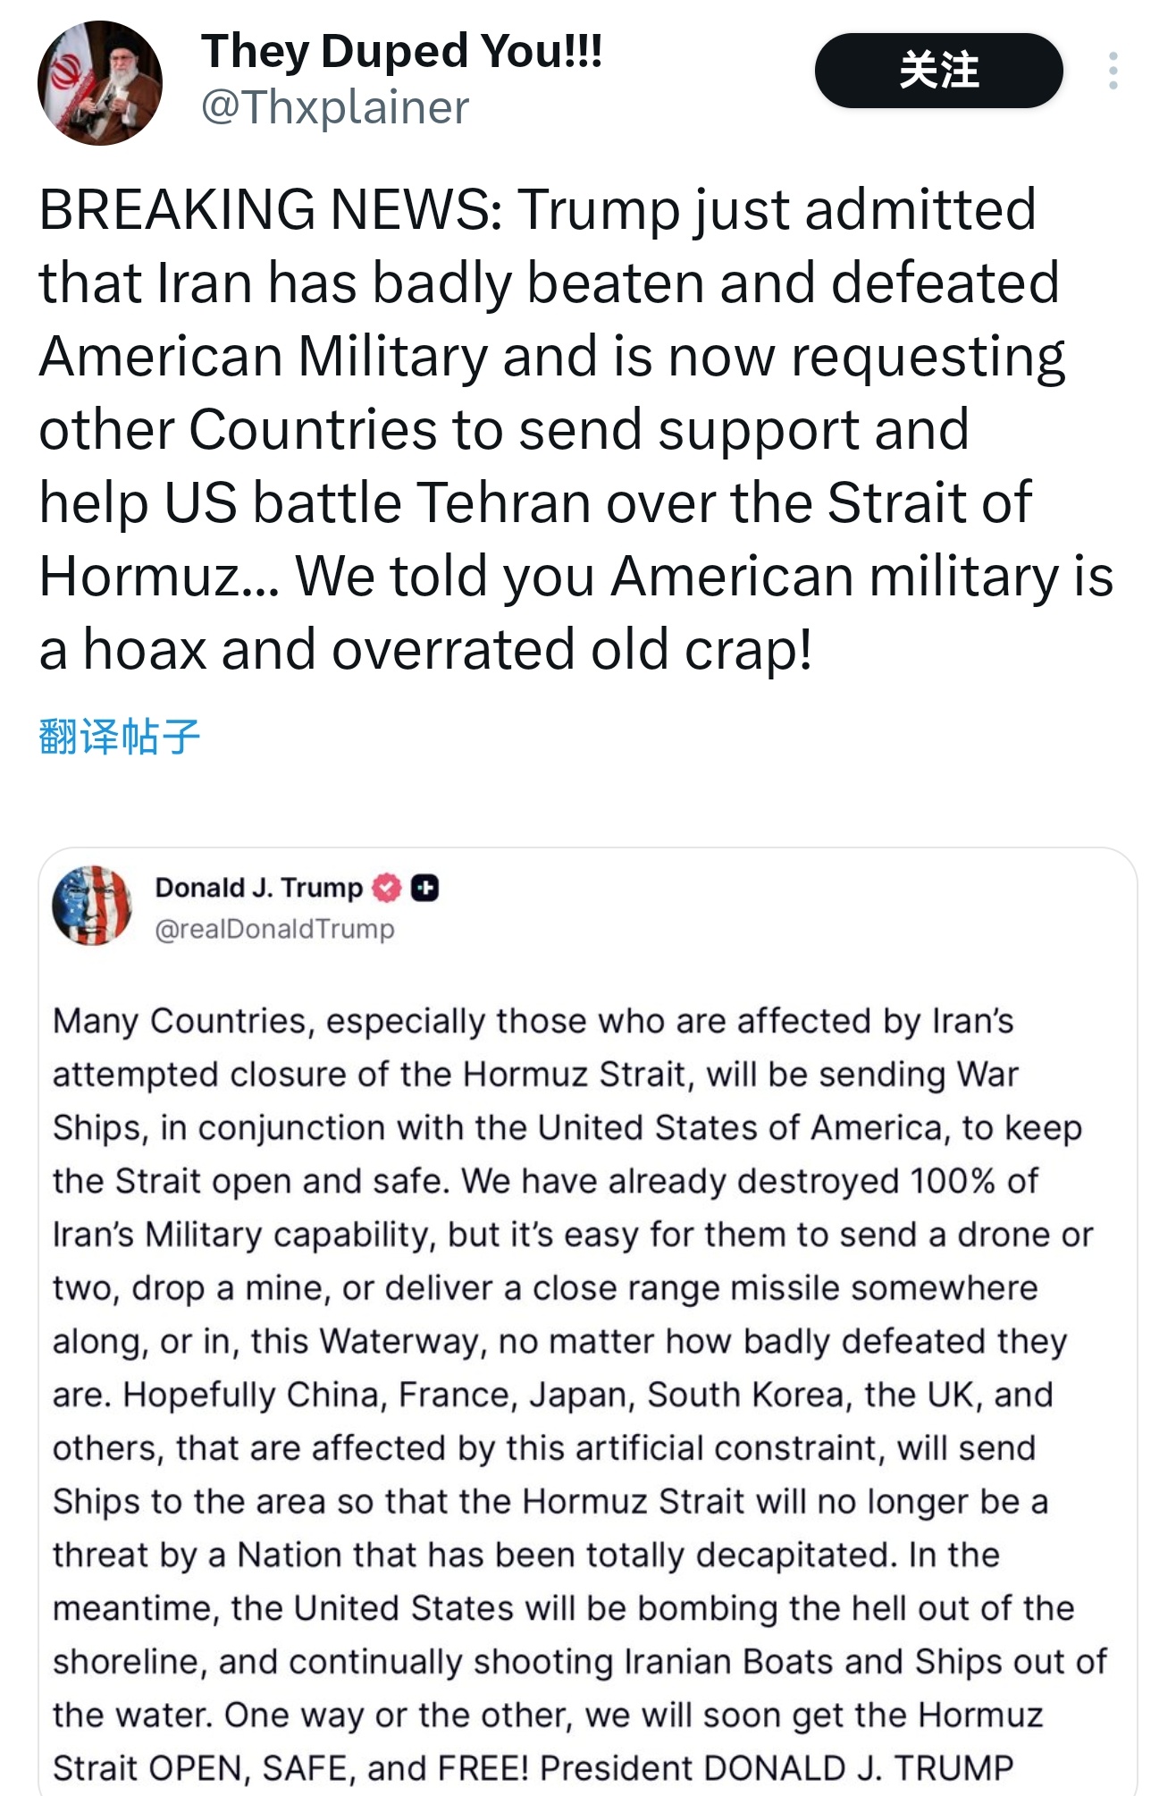The width and height of the screenshot is (1176, 1796).
Task: Open the They Duped You profile avatar
Action: coord(100,83)
